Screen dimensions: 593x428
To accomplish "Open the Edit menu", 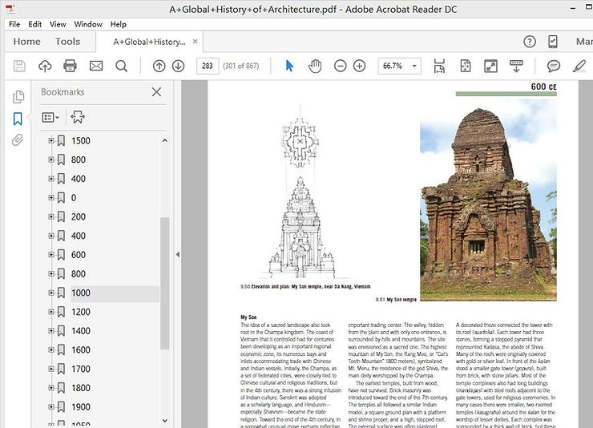I will 34,24.
